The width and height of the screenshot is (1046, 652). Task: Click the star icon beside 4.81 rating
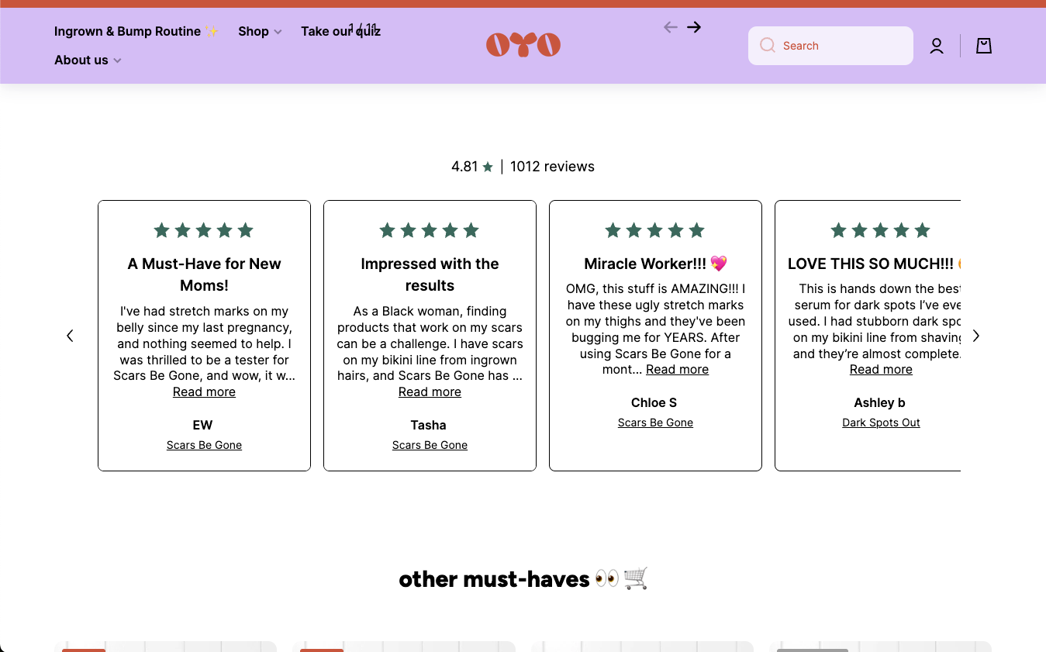(488, 167)
